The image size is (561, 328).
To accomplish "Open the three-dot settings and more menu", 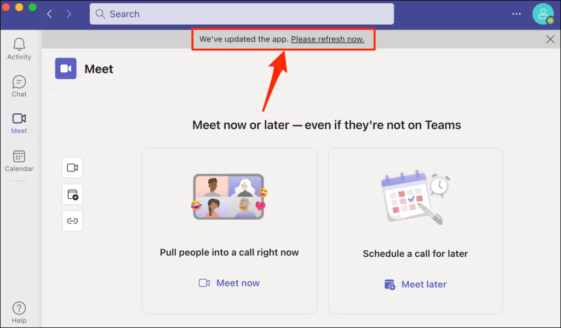I will (x=516, y=14).
